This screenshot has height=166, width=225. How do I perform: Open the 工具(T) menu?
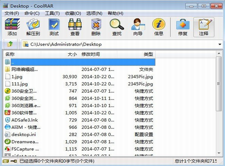(52, 14)
